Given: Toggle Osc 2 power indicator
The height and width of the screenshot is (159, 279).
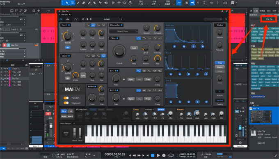Looking at the screenshot, I should (69, 56).
